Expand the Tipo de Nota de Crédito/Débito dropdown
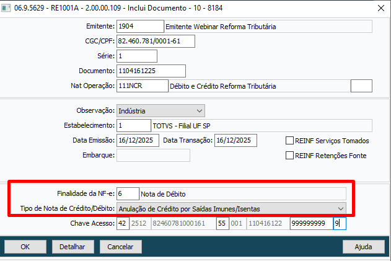Viewport: 391px width, 261px height. point(231,208)
